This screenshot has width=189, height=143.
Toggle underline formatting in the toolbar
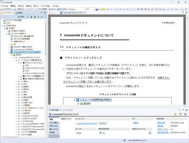[115, 9]
